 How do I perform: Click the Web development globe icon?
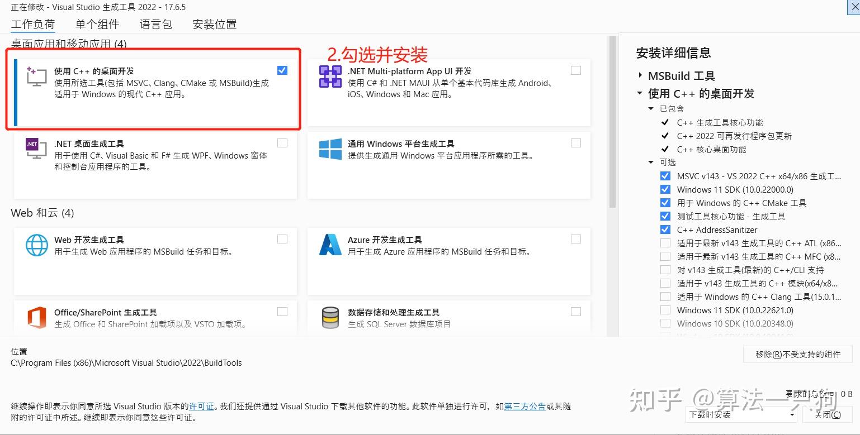pyautogui.click(x=36, y=245)
